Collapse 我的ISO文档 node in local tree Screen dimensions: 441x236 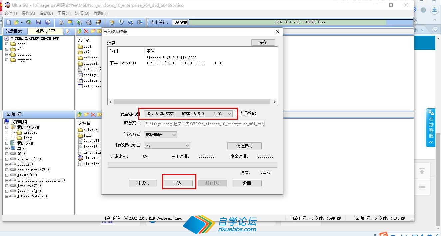pos(7,127)
